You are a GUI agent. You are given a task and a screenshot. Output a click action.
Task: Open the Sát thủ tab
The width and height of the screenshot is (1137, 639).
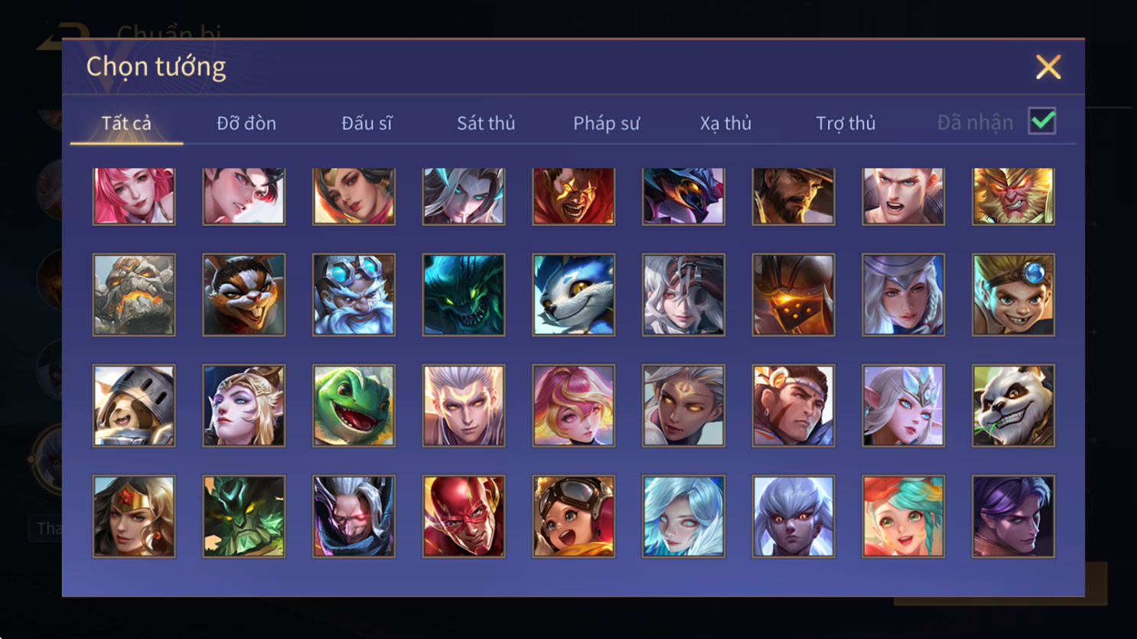(486, 123)
